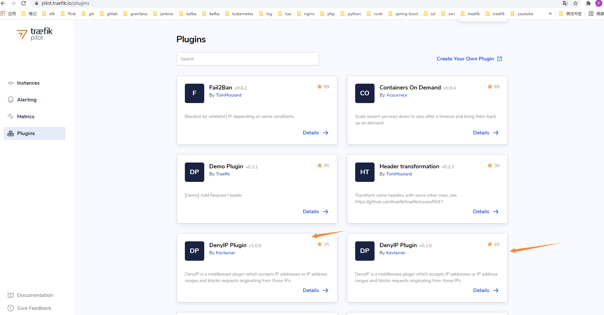Open the jenkins bookmark folder
The image size is (604, 315).
tap(163, 14)
